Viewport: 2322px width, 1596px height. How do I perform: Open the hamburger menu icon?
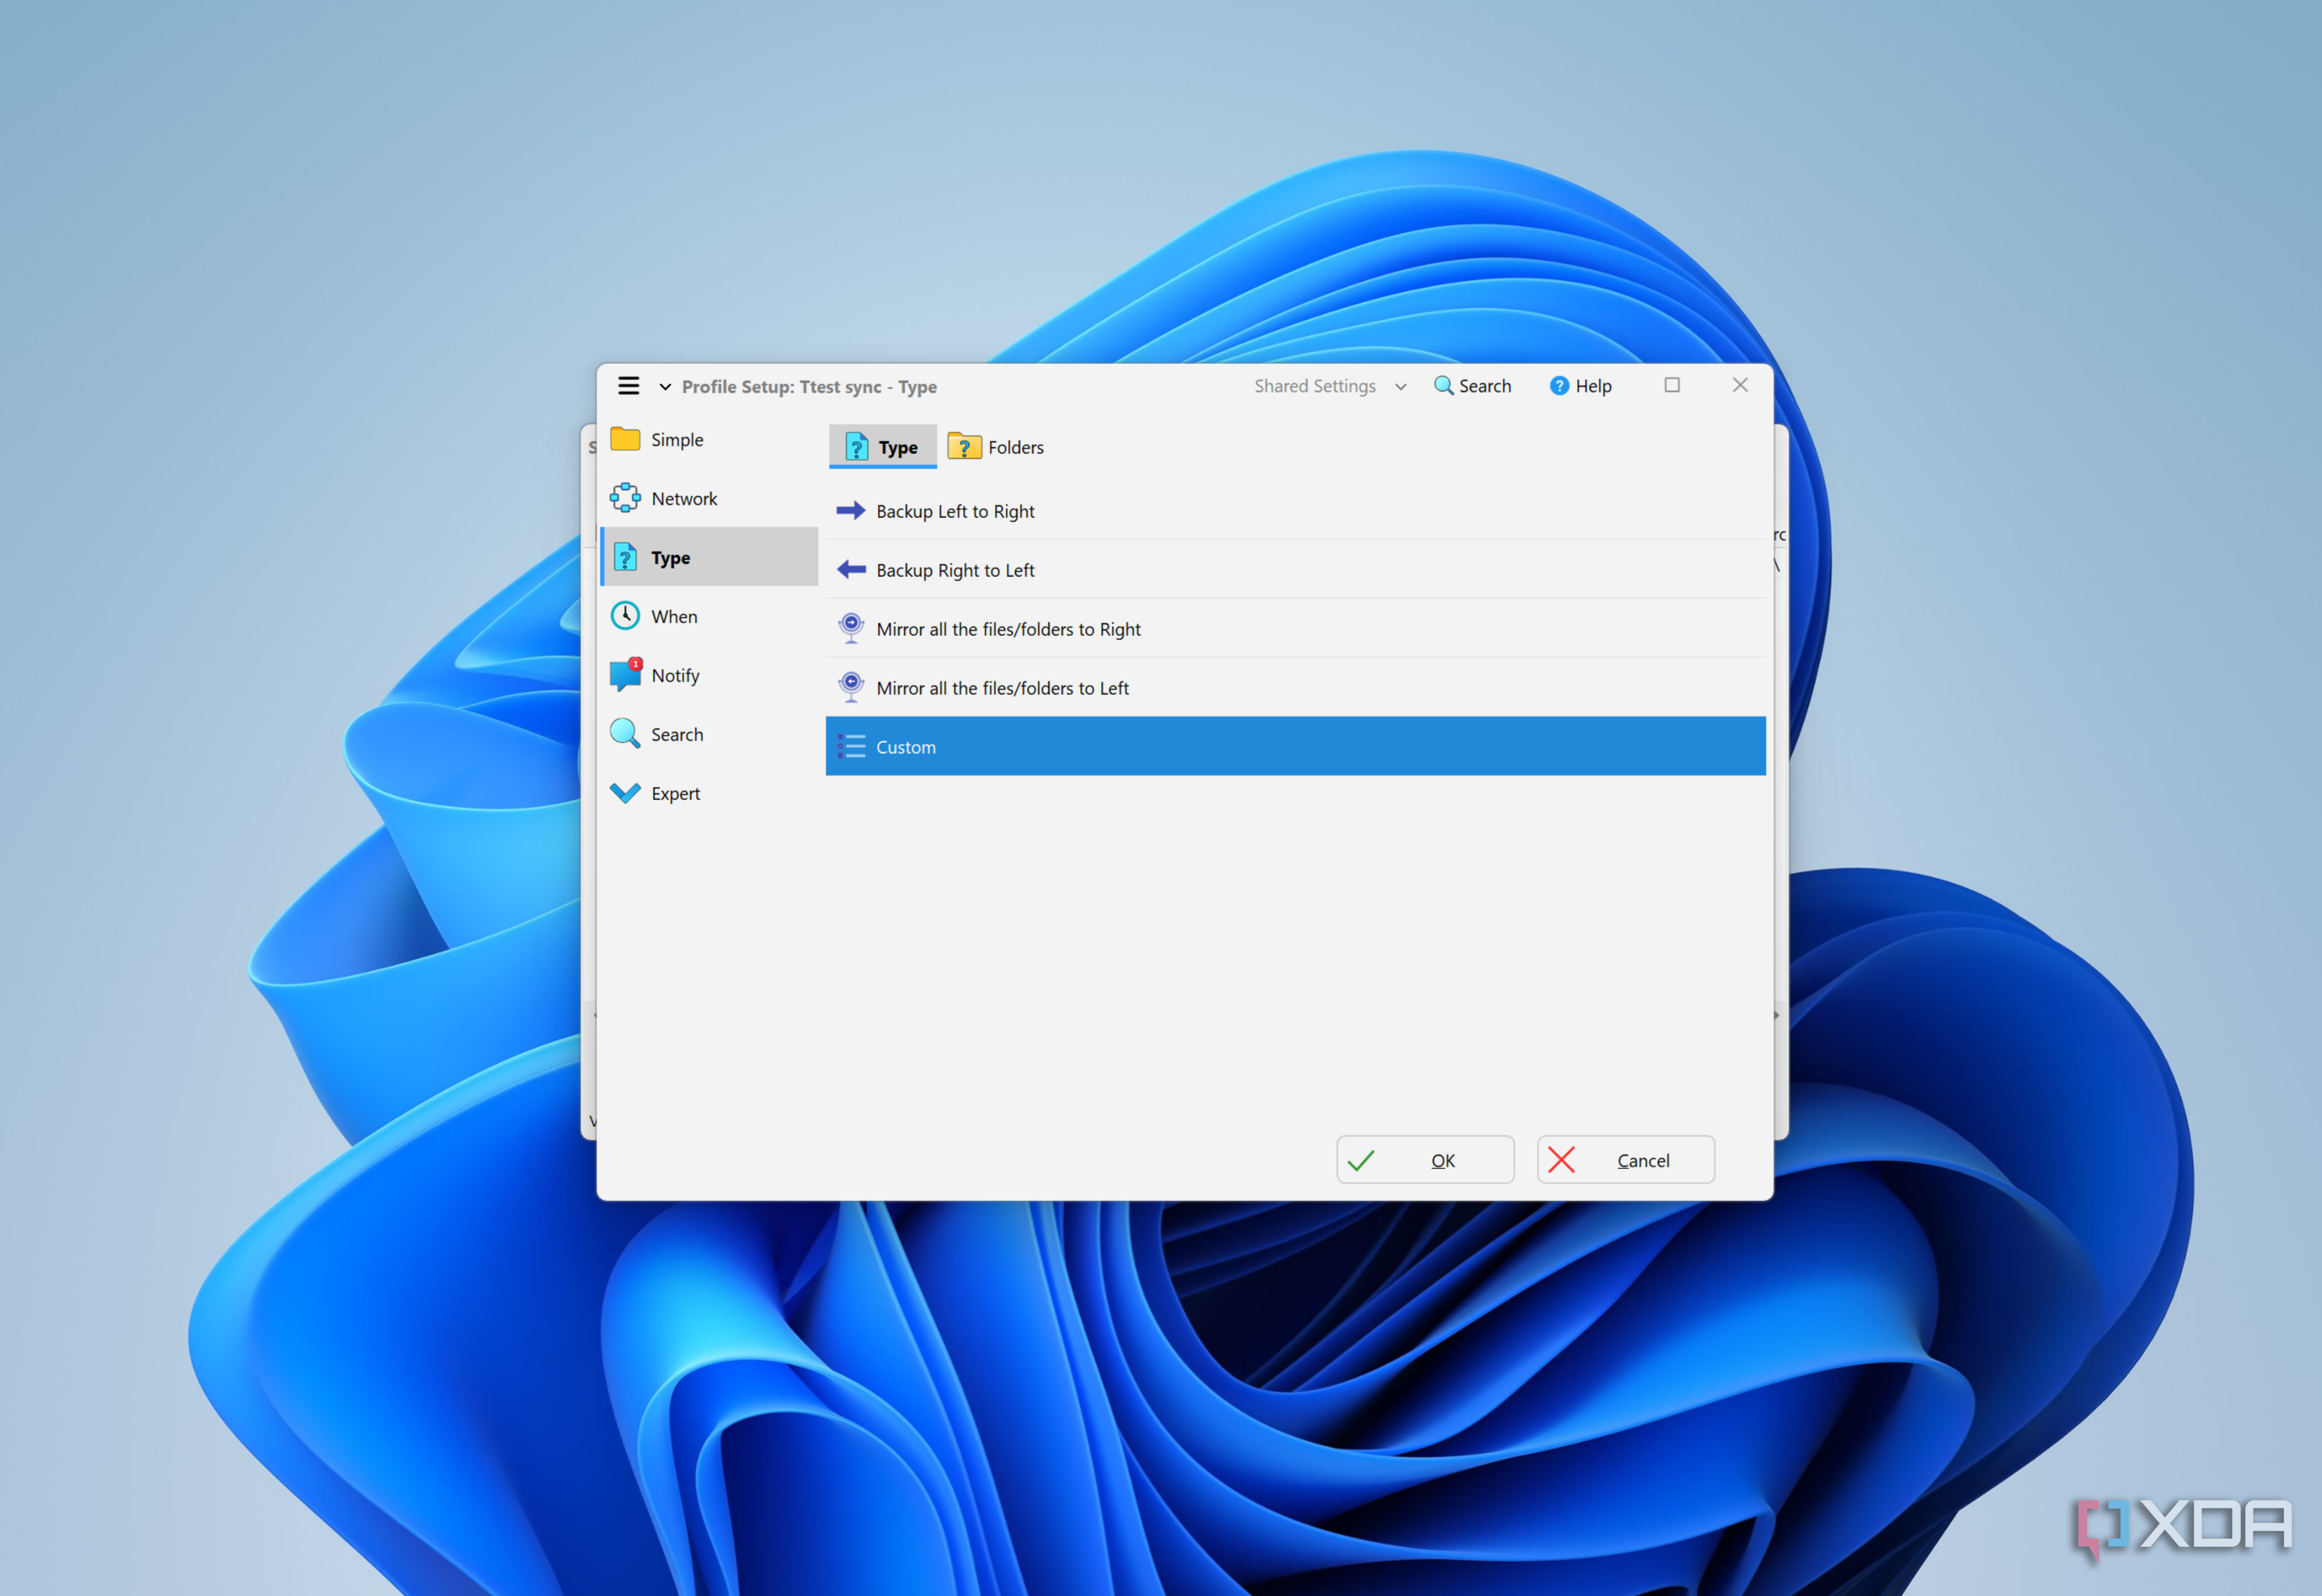(x=629, y=386)
